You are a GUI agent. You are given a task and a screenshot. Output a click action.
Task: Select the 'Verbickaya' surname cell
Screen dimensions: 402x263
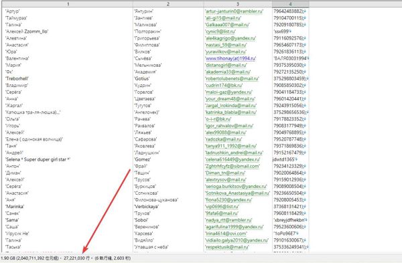147,207
